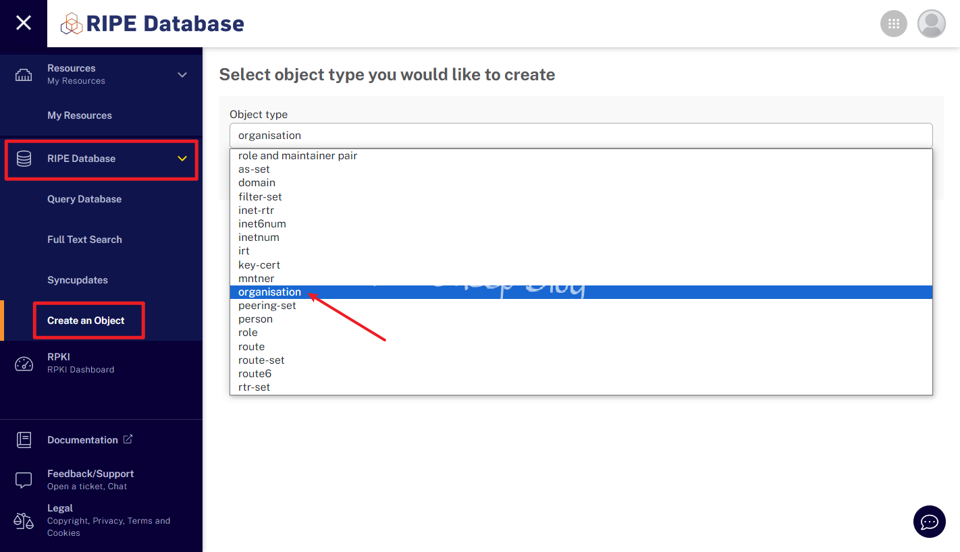Choose 'inetnum' object type
Image resolution: width=960 pixels, height=552 pixels.
(x=581, y=238)
